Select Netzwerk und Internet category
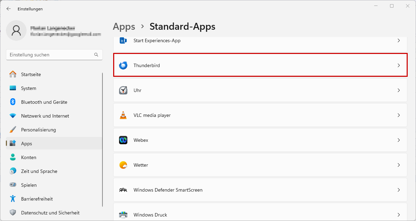 tap(54, 116)
